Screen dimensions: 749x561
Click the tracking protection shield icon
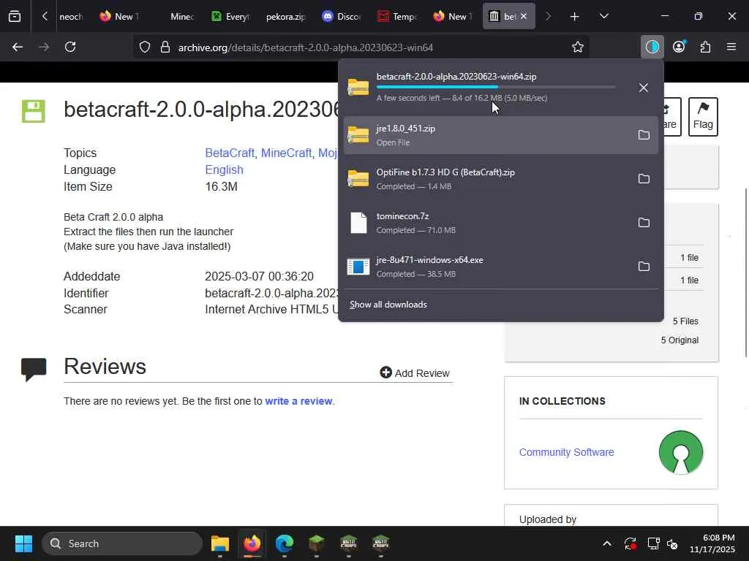coord(145,47)
